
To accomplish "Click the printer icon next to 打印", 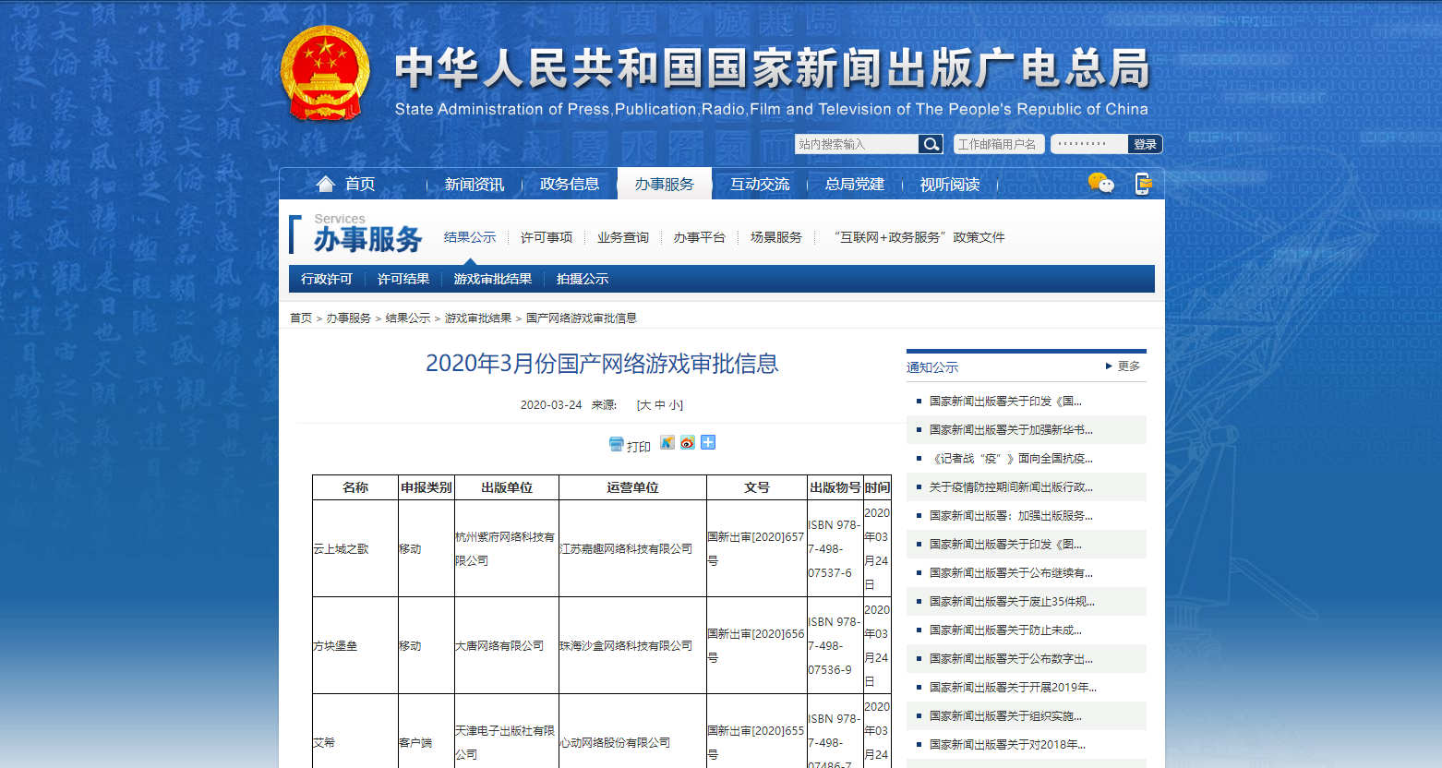I will 616,444.
